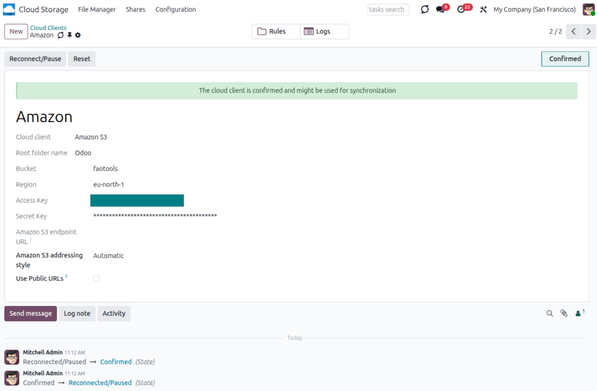
Task: Click the Bucket field value faotools
Action: pyautogui.click(x=106, y=169)
